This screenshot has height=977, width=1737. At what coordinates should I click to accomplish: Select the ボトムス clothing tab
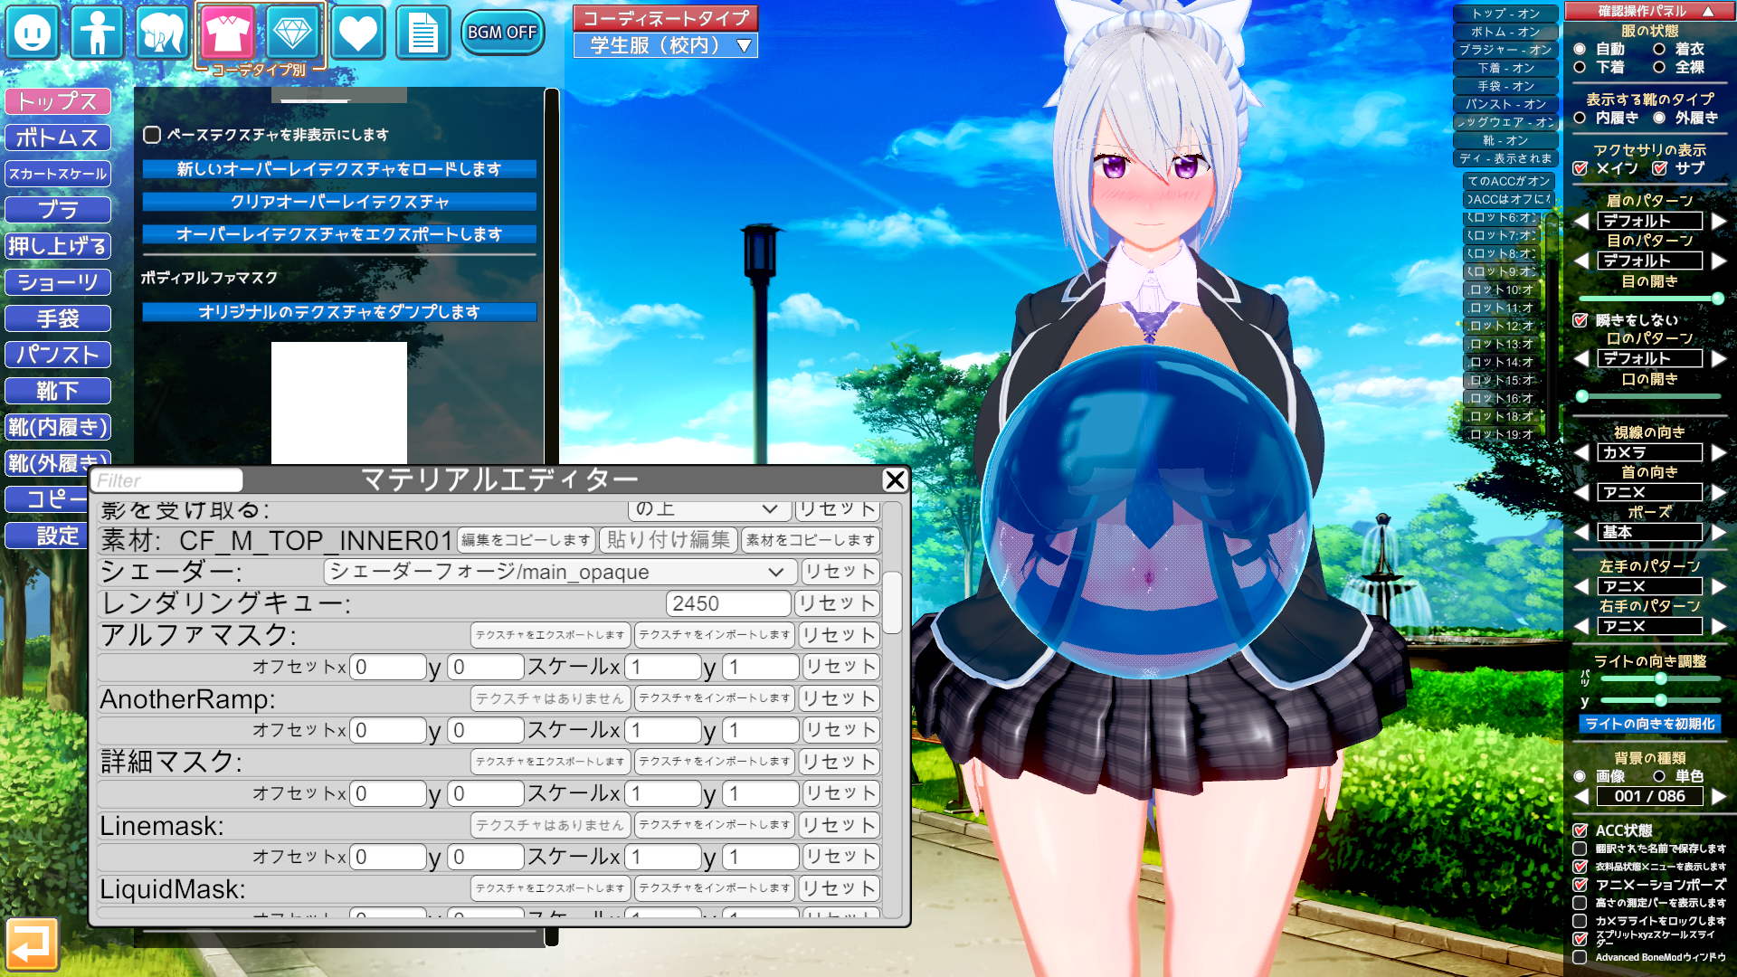click(x=58, y=138)
